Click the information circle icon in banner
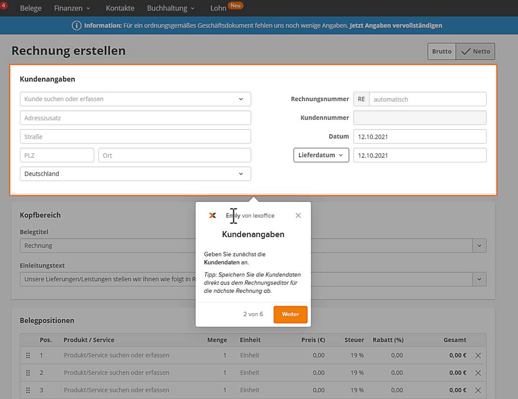The height and width of the screenshot is (399, 518). 76,25
